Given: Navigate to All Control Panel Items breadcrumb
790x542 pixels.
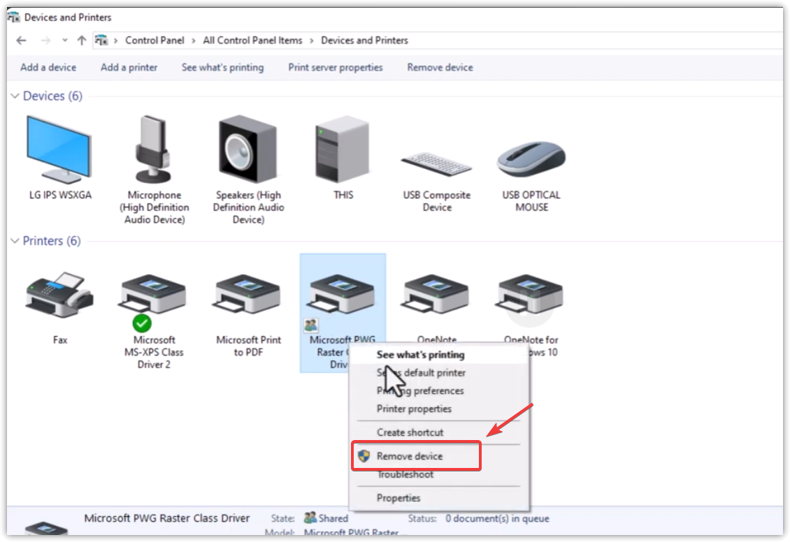Looking at the screenshot, I should 252,41.
